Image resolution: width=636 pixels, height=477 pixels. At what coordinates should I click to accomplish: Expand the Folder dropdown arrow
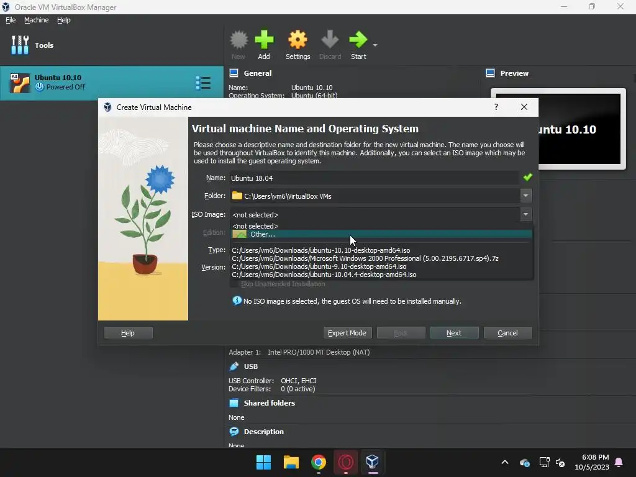(525, 196)
